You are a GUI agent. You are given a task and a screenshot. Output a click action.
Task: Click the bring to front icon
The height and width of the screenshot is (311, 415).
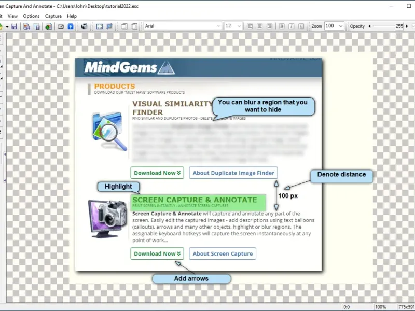tap(124, 26)
